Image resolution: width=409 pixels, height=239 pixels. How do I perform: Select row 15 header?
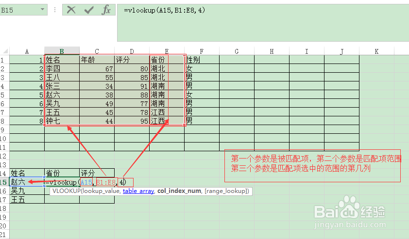(4, 182)
